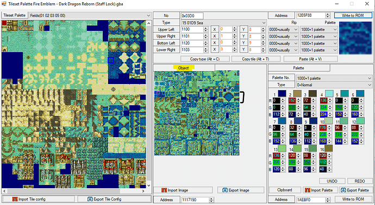Click the Lower Right label button

click(166, 50)
